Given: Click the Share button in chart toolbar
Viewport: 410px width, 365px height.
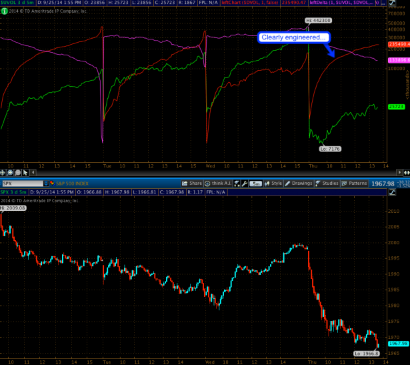Looking at the screenshot, I should click(x=194, y=182).
